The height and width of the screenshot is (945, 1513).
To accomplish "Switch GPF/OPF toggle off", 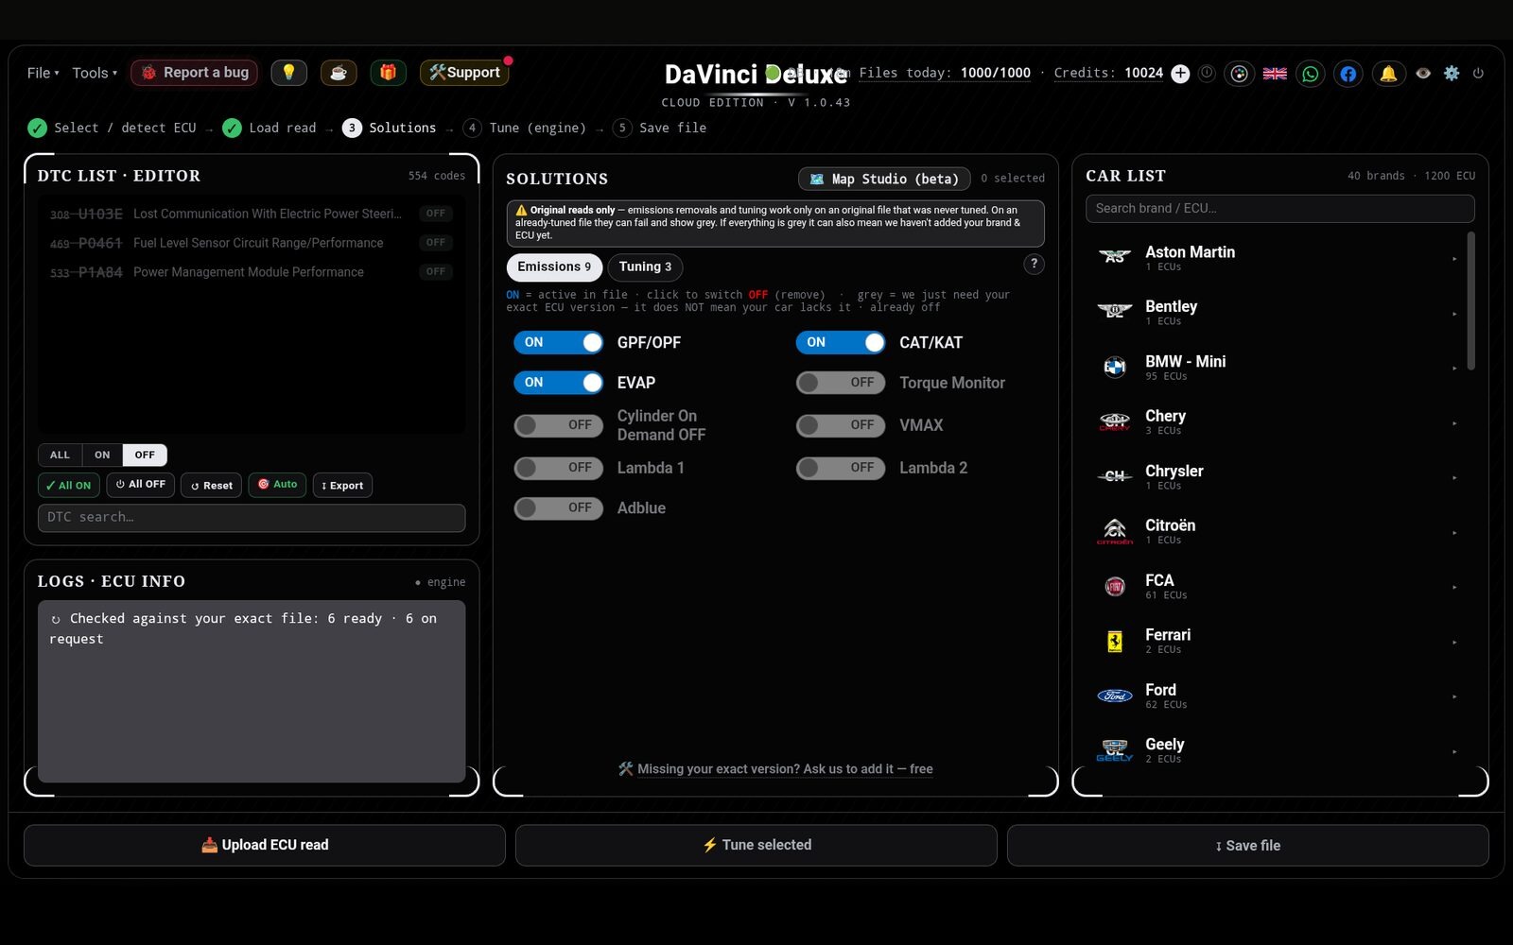I will [x=558, y=342].
